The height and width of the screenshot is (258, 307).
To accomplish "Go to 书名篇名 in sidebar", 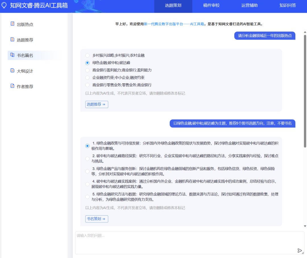I will 34,55.
